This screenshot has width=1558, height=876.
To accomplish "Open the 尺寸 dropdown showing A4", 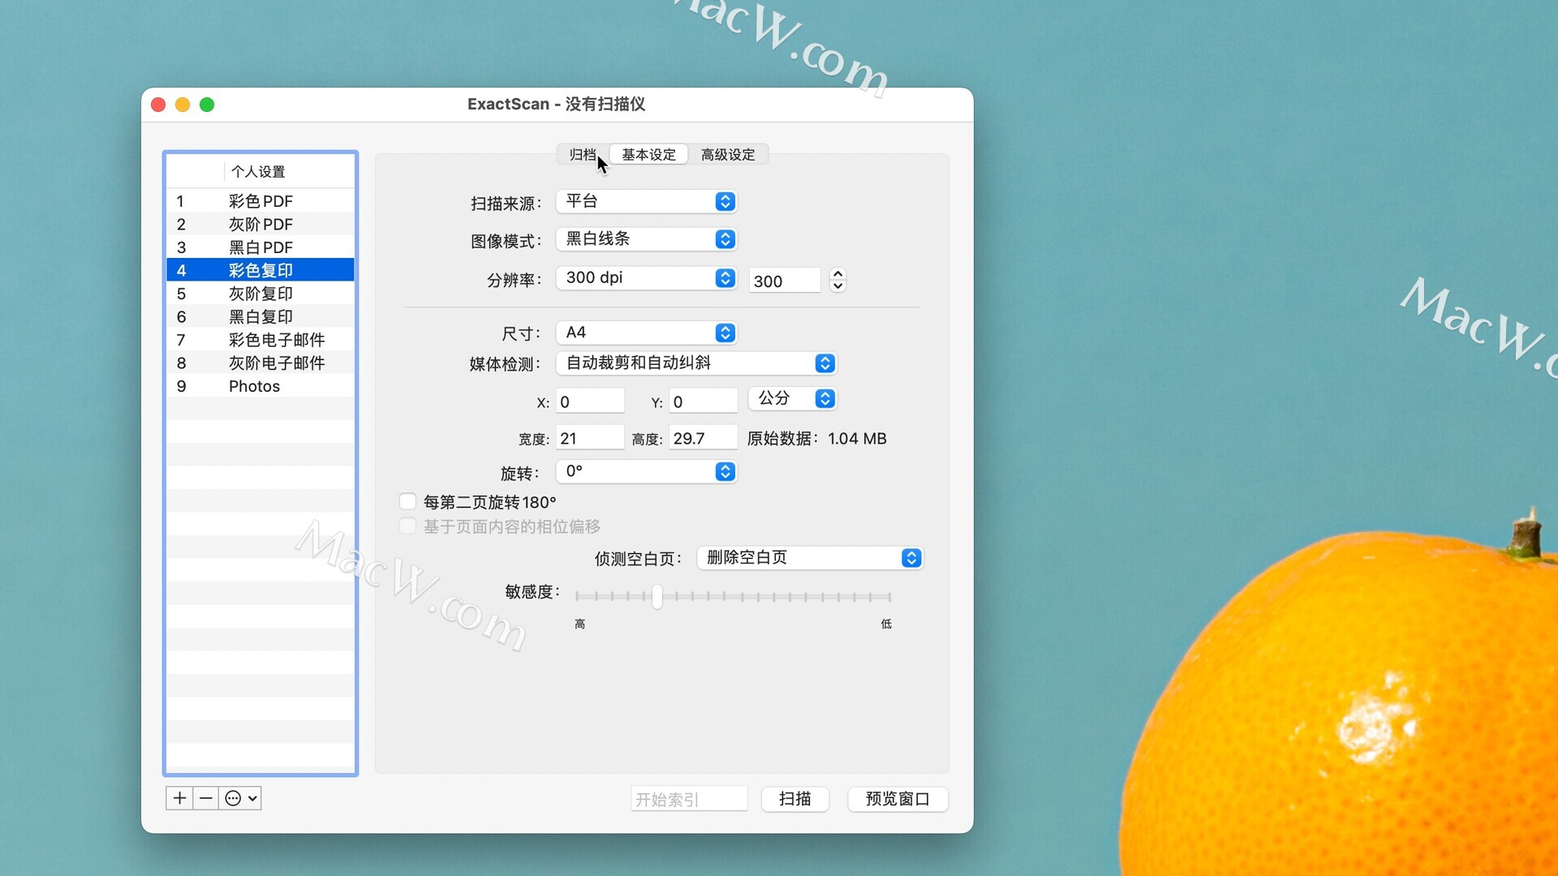I will (x=646, y=333).
